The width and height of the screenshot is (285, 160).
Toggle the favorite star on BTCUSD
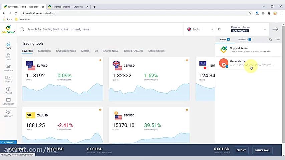tap(187, 110)
